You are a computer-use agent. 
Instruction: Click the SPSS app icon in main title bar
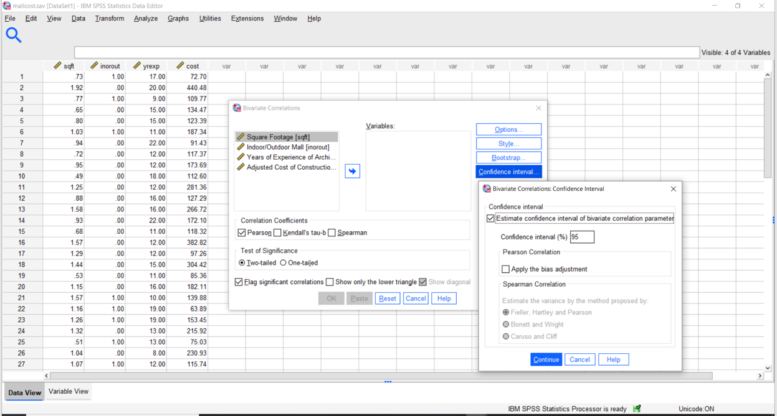(x=6, y=6)
